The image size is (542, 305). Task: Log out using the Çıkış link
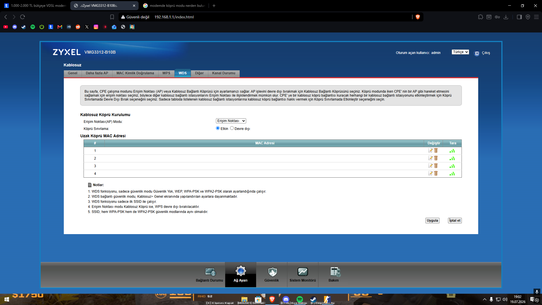point(486,53)
